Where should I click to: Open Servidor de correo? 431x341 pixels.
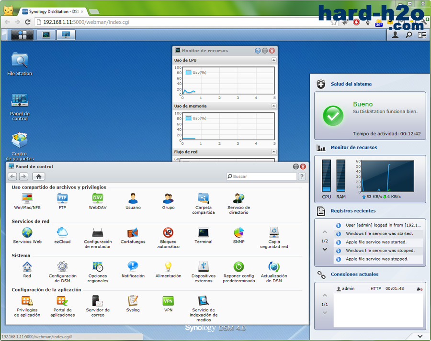click(98, 306)
